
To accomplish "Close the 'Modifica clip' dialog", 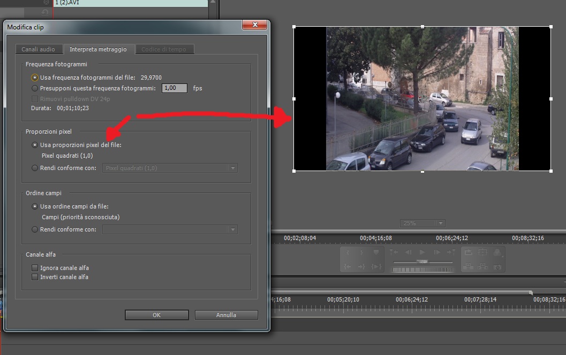I will pyautogui.click(x=255, y=25).
